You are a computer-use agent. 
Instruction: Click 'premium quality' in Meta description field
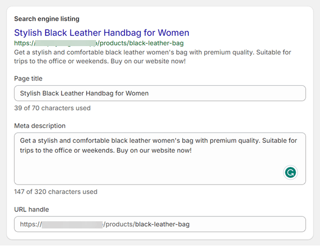tap(234, 141)
